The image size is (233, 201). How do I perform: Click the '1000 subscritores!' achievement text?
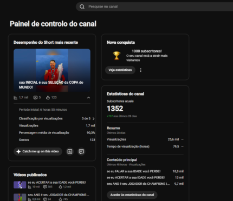point(147,51)
